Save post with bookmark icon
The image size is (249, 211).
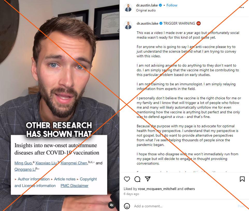(242, 179)
